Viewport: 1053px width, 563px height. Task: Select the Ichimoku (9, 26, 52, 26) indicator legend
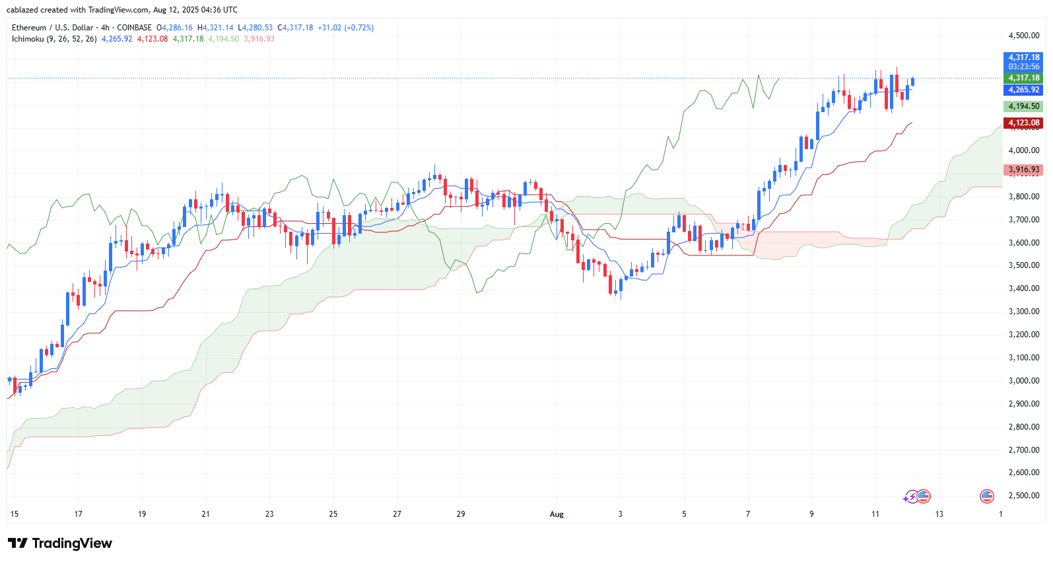[x=54, y=39]
